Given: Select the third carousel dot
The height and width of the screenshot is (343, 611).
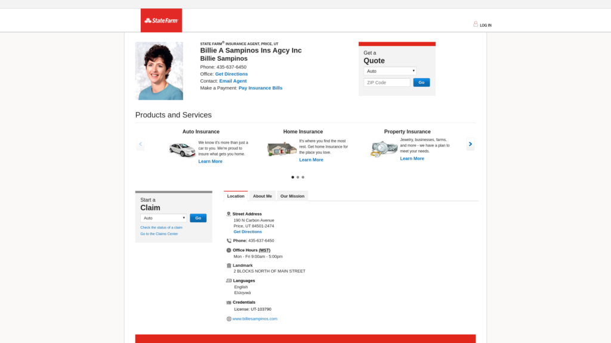Looking at the screenshot, I should [303, 177].
